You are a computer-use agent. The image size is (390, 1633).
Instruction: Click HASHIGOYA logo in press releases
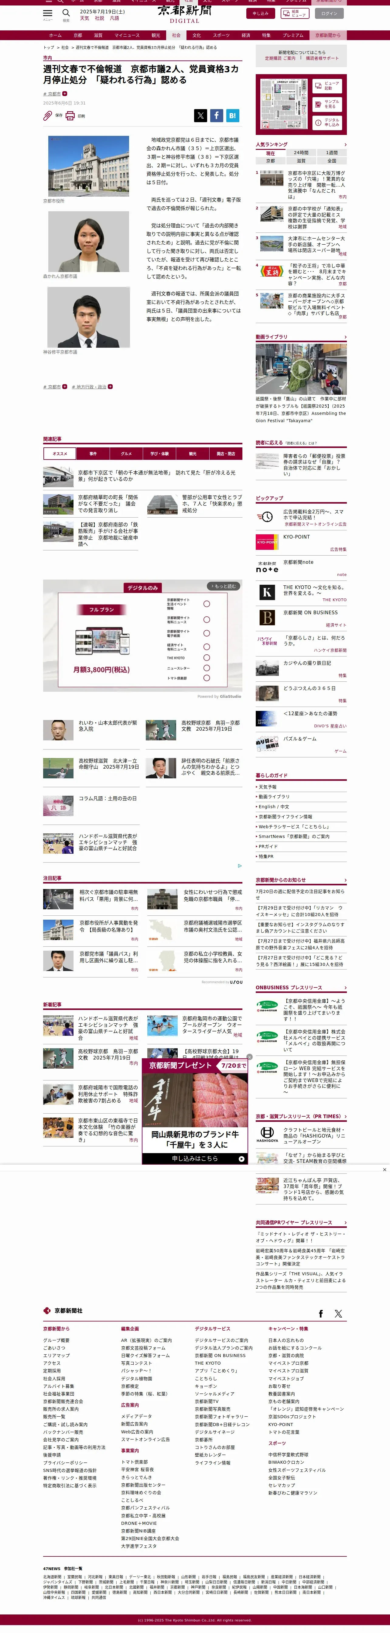pyautogui.click(x=267, y=1135)
